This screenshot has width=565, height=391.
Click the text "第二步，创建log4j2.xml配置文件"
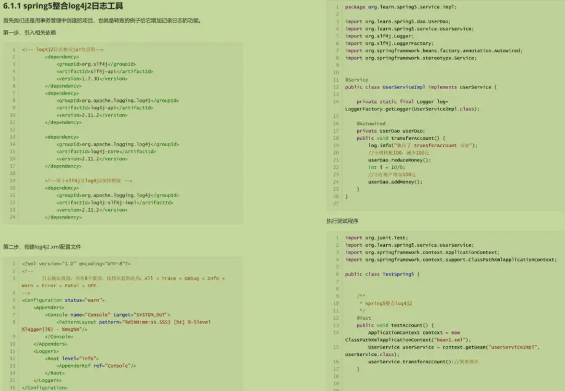coord(42,247)
